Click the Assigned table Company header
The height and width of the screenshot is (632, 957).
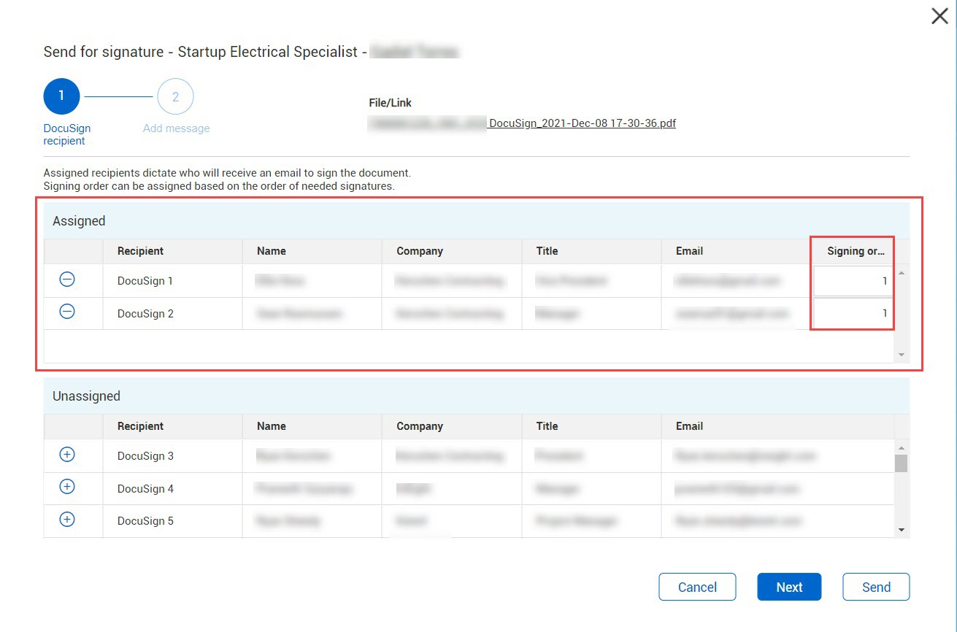[x=452, y=251]
